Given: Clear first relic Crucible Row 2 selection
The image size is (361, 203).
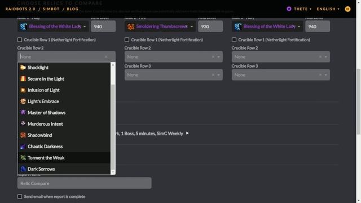Looking at the screenshot, I should click(106, 57).
